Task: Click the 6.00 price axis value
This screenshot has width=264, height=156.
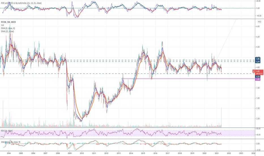Action: coord(258,37)
